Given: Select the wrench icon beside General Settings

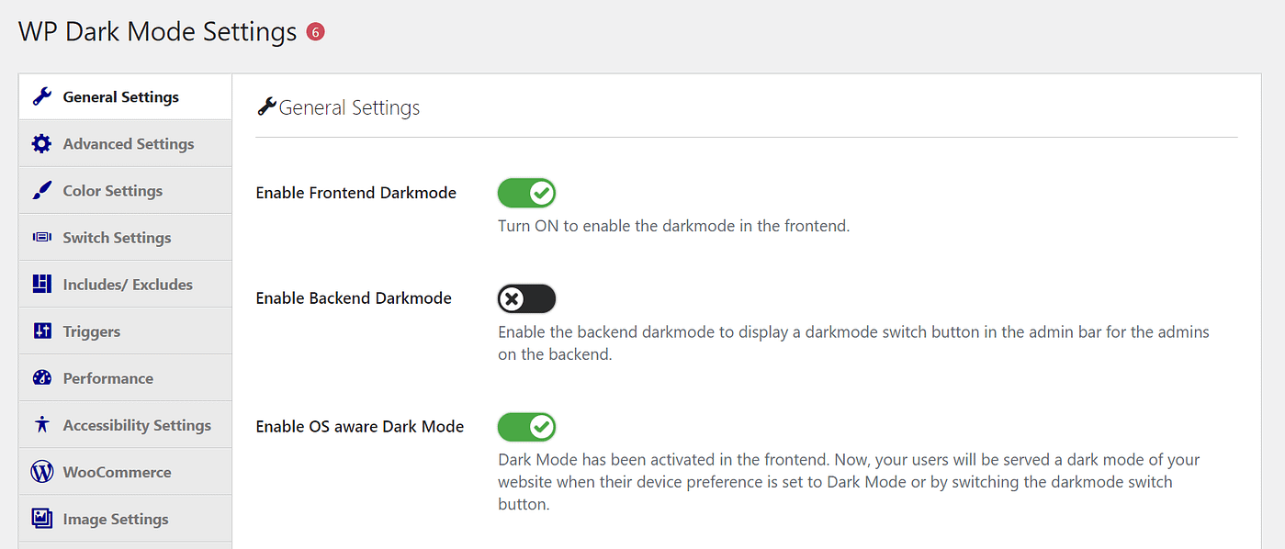Looking at the screenshot, I should (43, 96).
